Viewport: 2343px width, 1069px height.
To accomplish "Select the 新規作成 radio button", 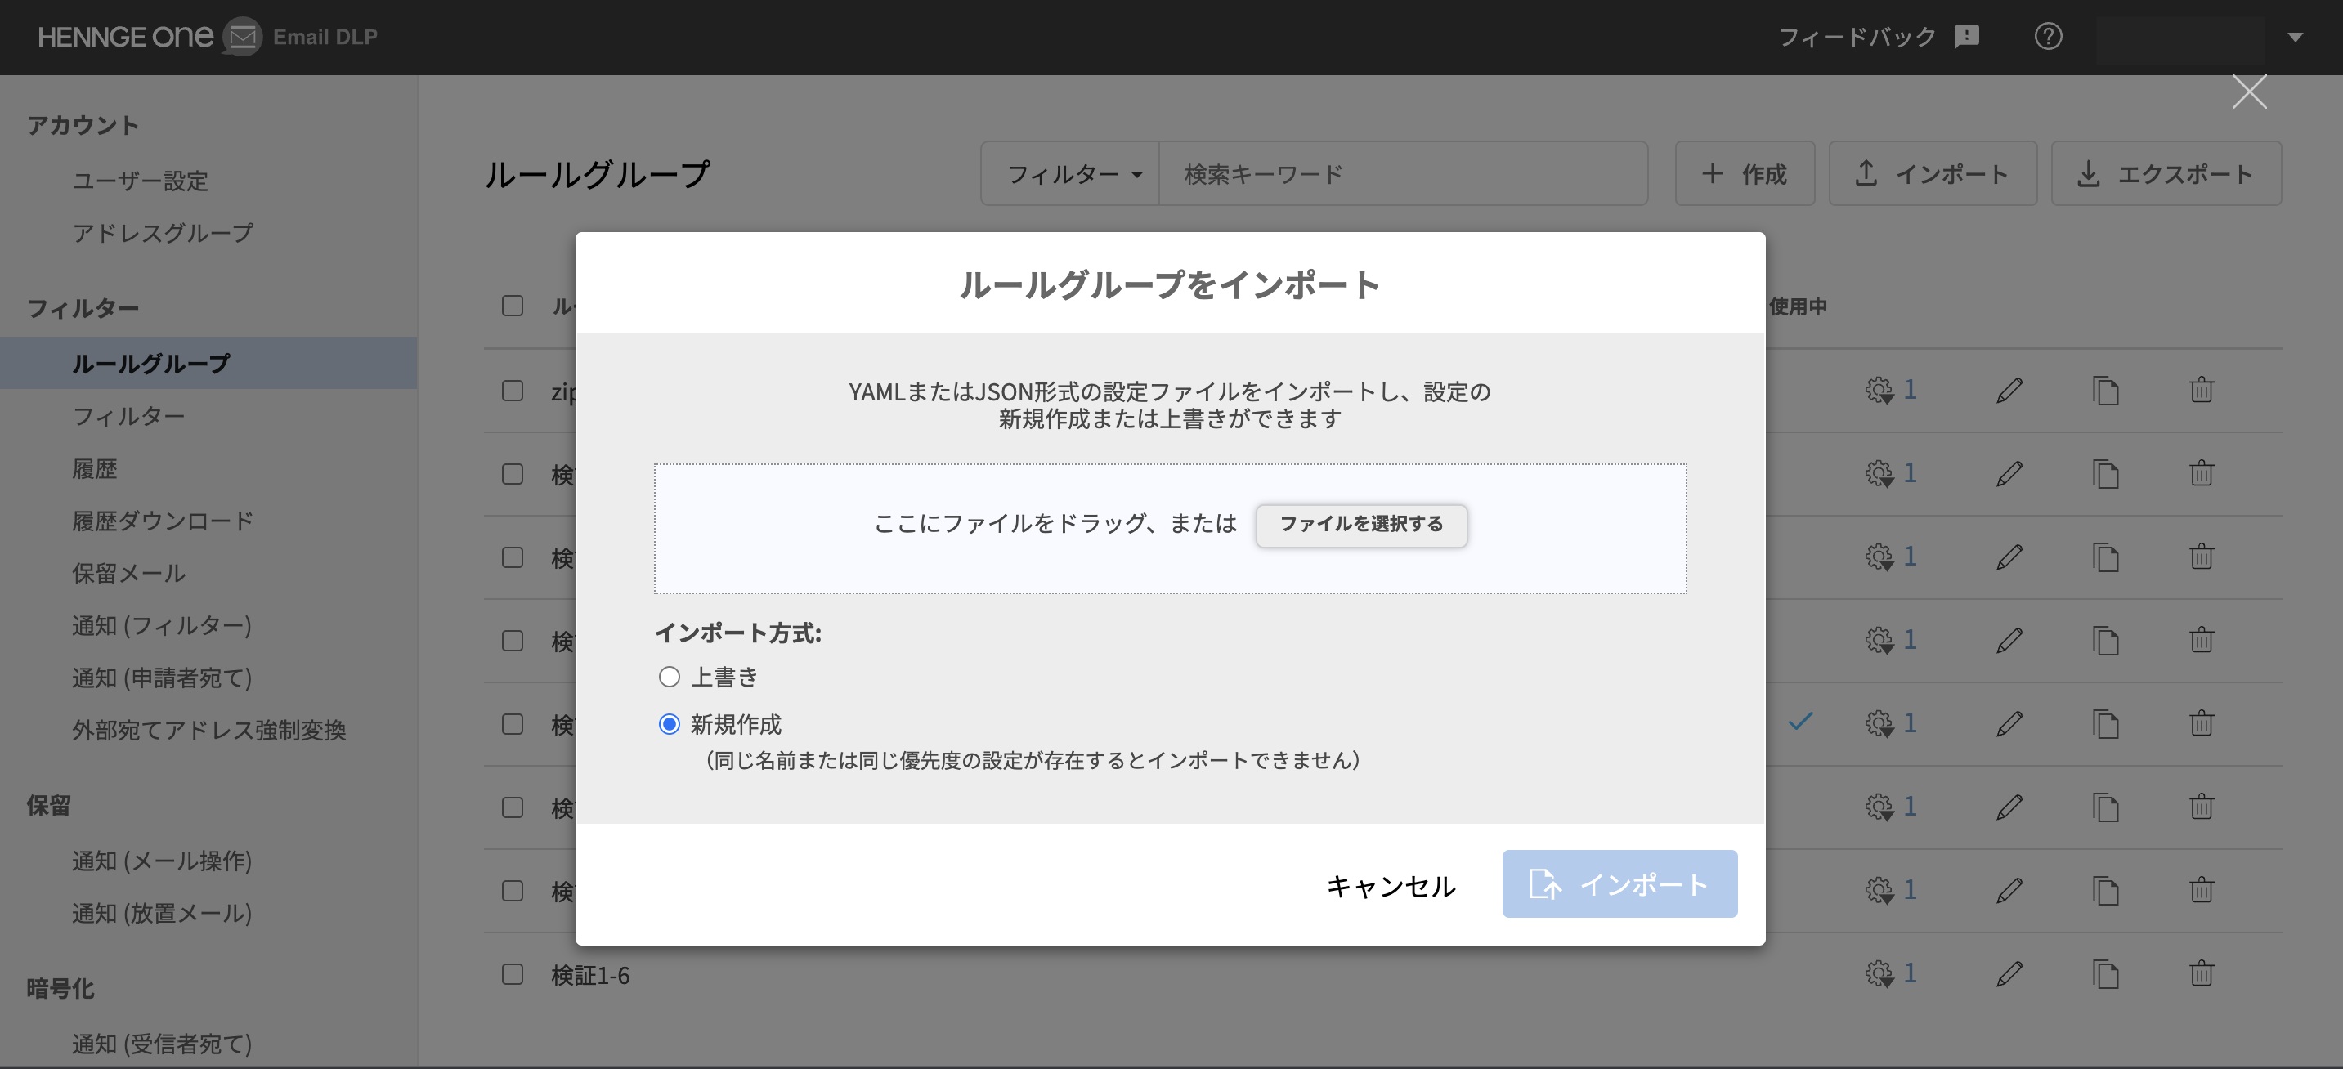I will click(x=670, y=724).
